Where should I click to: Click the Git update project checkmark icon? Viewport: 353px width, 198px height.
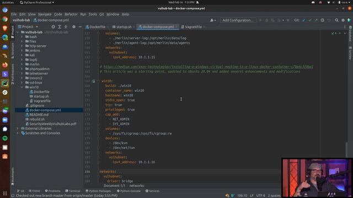point(304,20)
